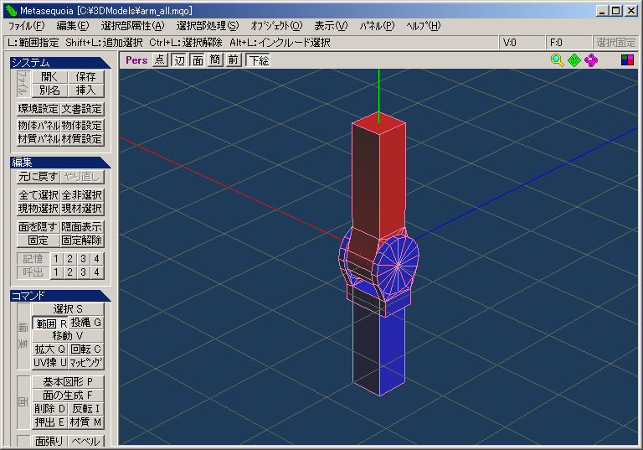Toggle 点 (point) display button

pos(160,60)
